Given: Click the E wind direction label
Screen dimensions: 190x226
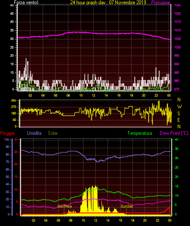Looking at the screenshot, I should click(179, 120).
